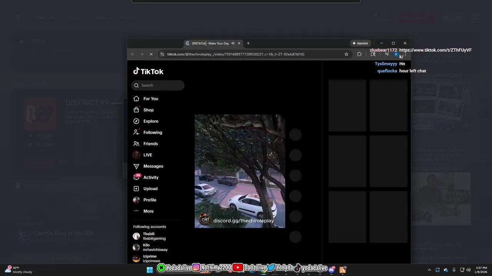Image resolution: width=492 pixels, height=276 pixels.
Task: Open Discord from the taskbar
Action: point(332,269)
